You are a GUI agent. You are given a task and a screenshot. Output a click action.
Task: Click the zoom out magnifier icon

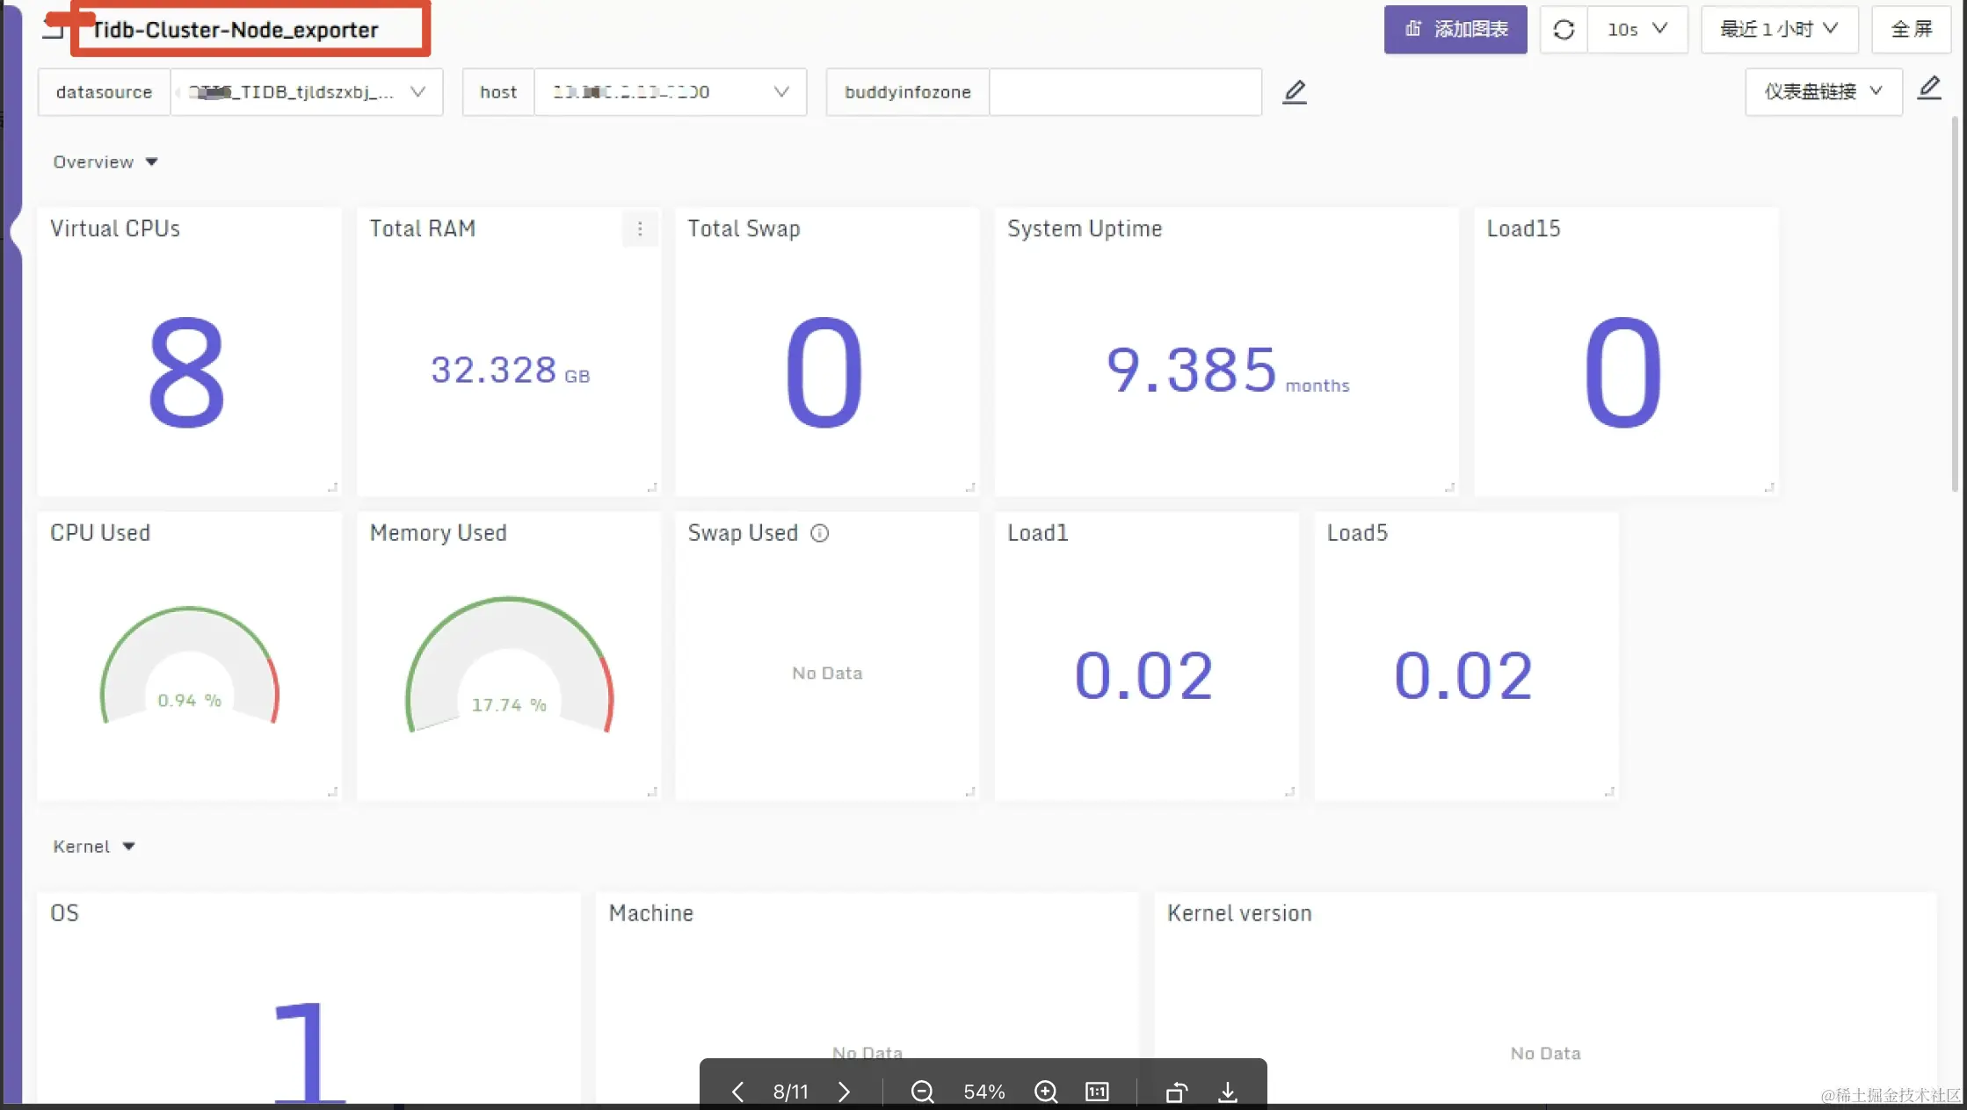tap(922, 1092)
